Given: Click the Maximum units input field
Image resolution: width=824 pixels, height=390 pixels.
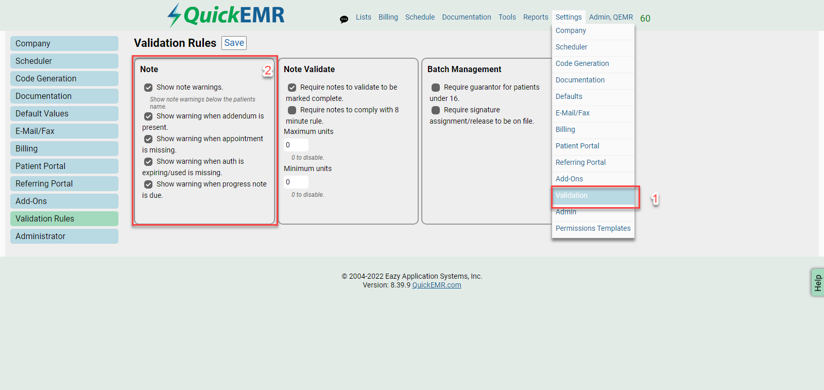Looking at the screenshot, I should (x=296, y=145).
